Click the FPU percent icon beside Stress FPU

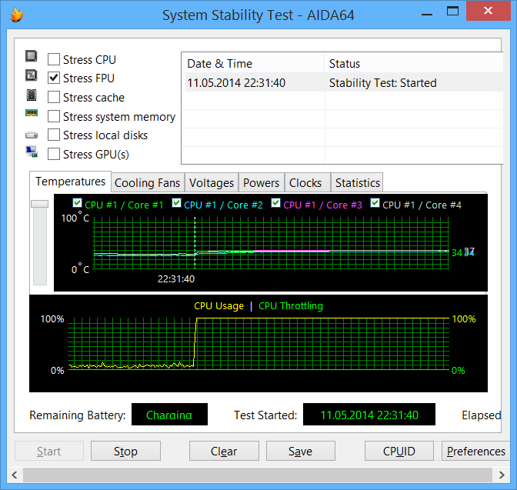tap(32, 75)
